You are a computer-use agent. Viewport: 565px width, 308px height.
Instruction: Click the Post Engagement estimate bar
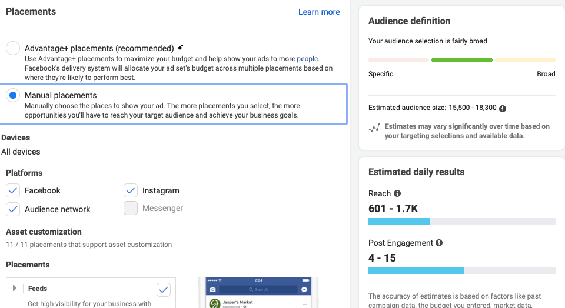click(x=461, y=271)
